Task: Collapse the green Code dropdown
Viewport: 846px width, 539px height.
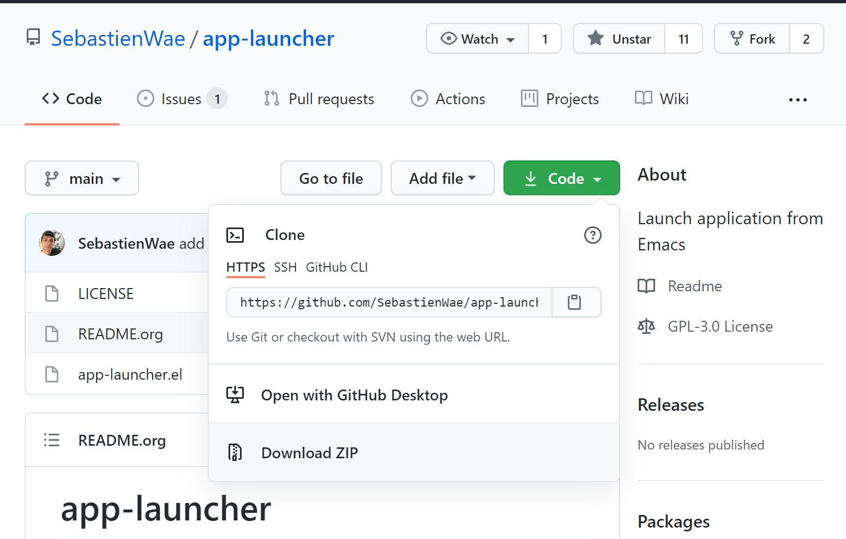Action: coord(561,178)
